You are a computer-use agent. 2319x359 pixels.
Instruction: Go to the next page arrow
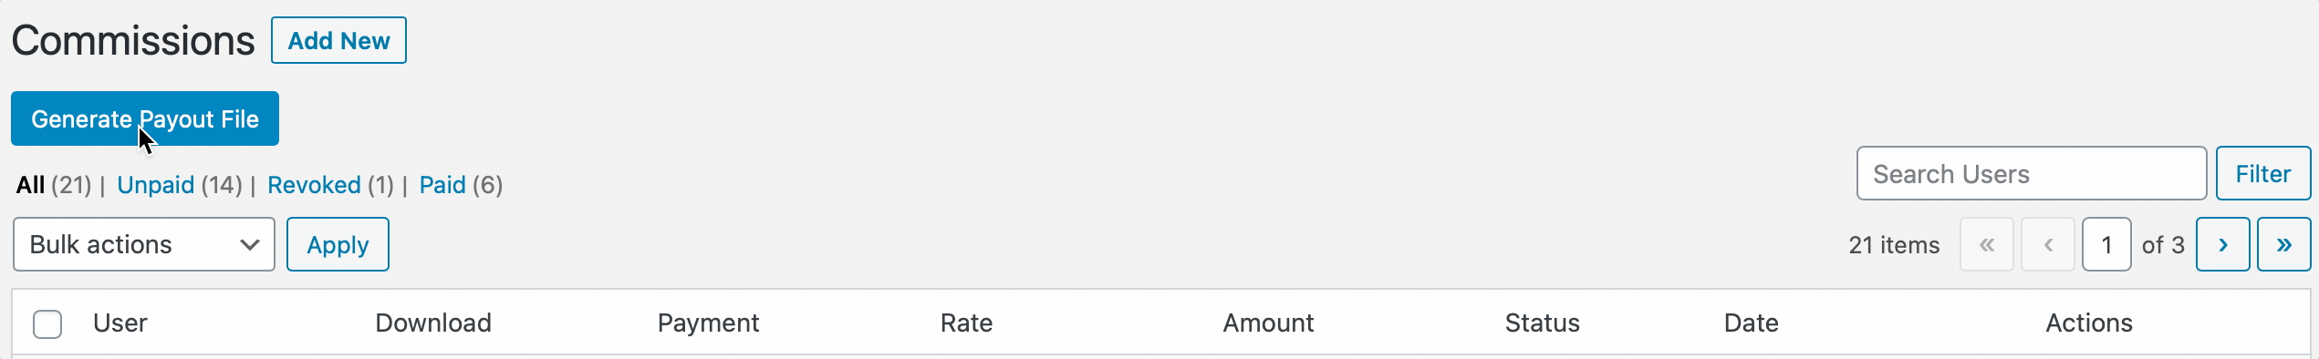coord(2222,244)
